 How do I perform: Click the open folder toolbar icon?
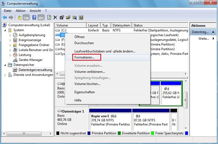coord(68,18)
